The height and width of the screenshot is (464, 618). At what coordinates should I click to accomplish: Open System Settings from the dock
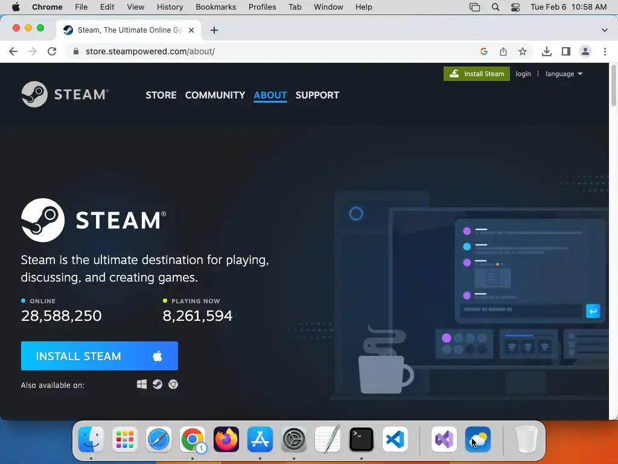(x=294, y=439)
